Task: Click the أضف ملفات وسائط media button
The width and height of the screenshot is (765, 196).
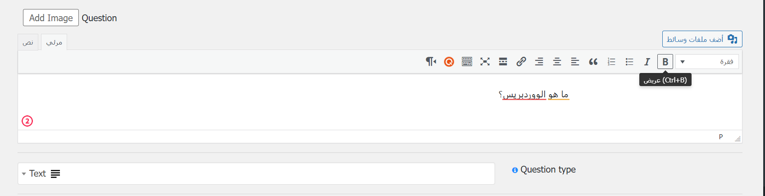Action: click(702, 39)
